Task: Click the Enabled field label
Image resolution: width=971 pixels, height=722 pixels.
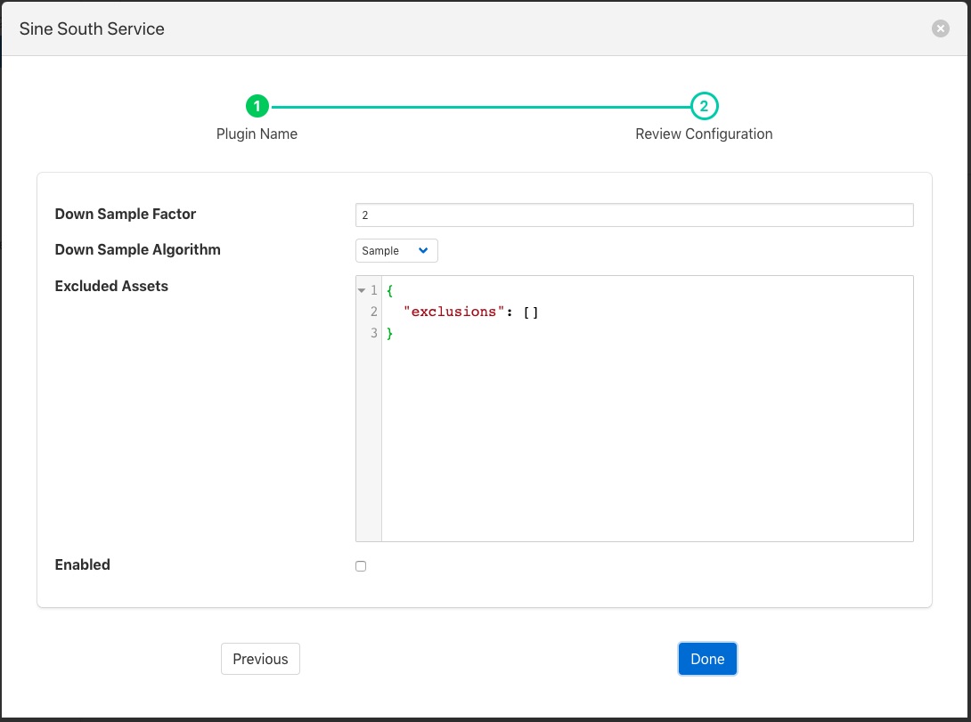Action: [x=82, y=564]
